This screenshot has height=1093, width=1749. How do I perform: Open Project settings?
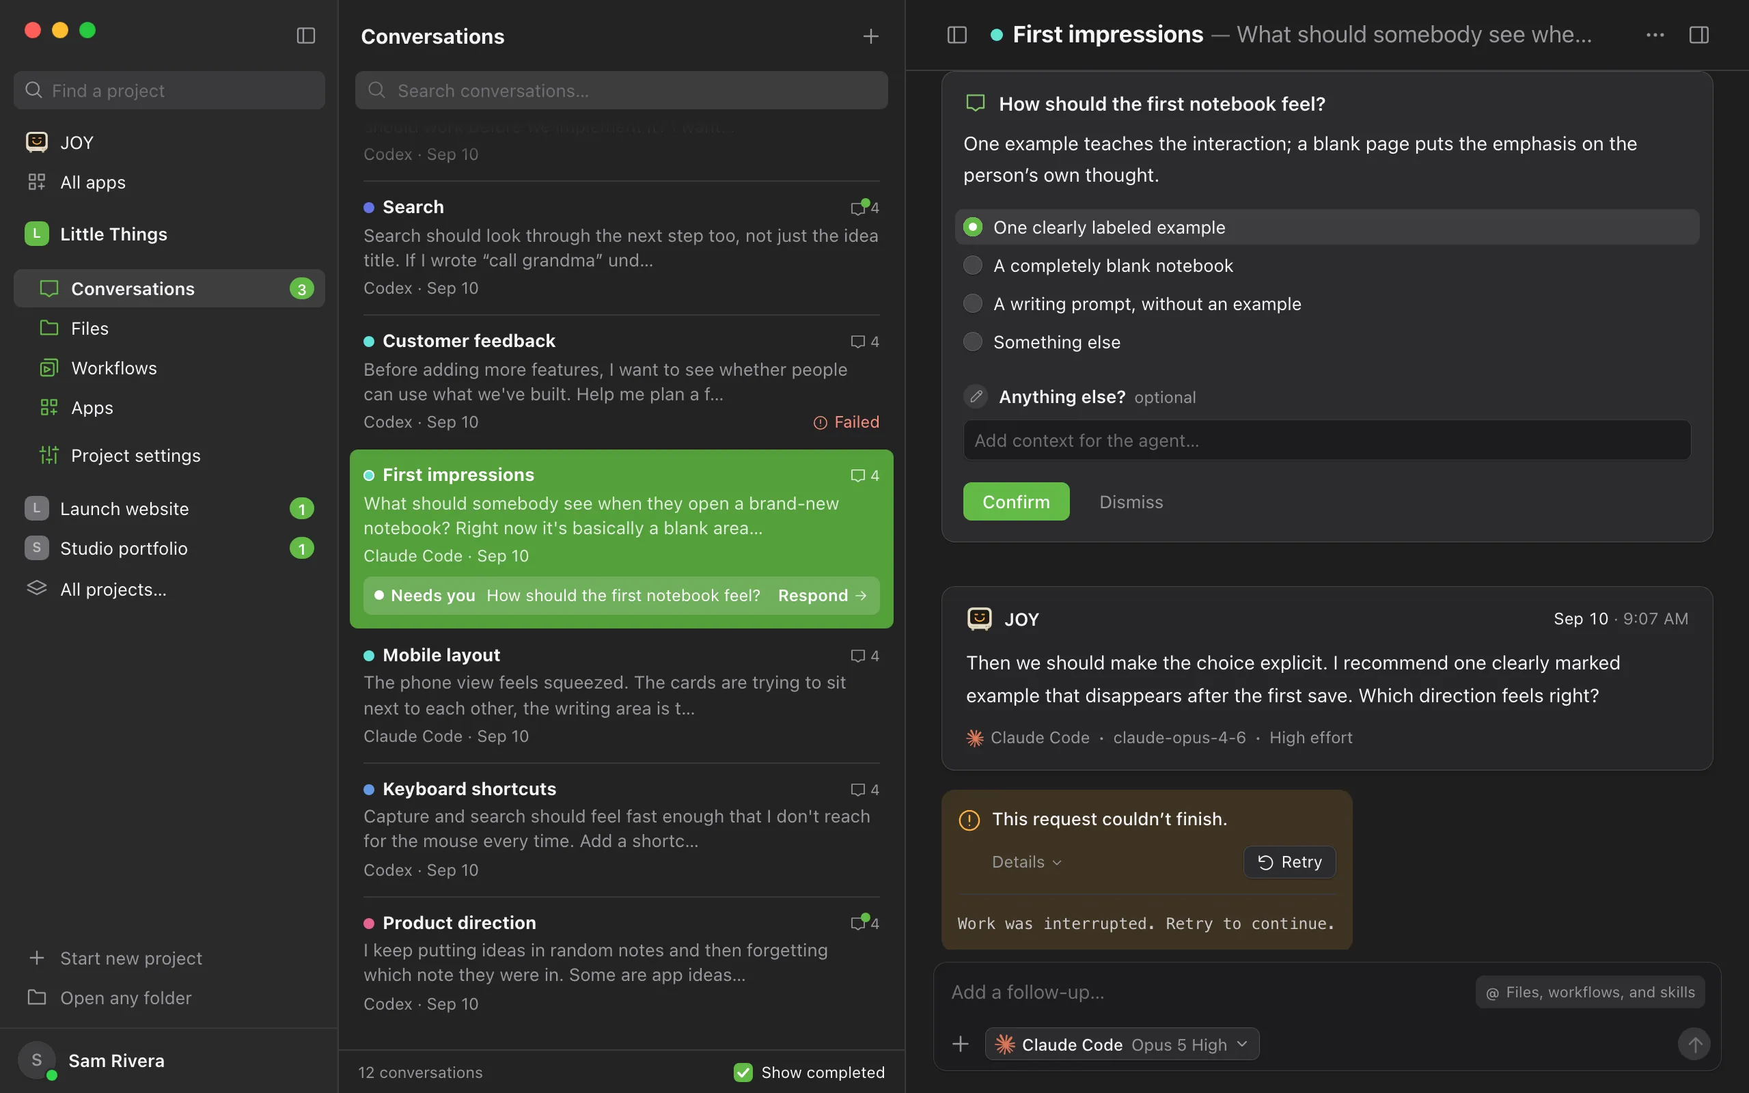[169, 456]
